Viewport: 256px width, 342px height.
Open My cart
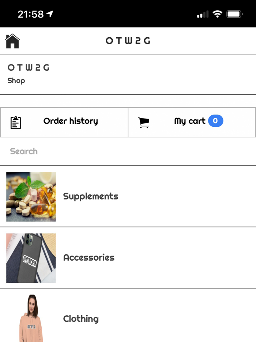coord(190,121)
